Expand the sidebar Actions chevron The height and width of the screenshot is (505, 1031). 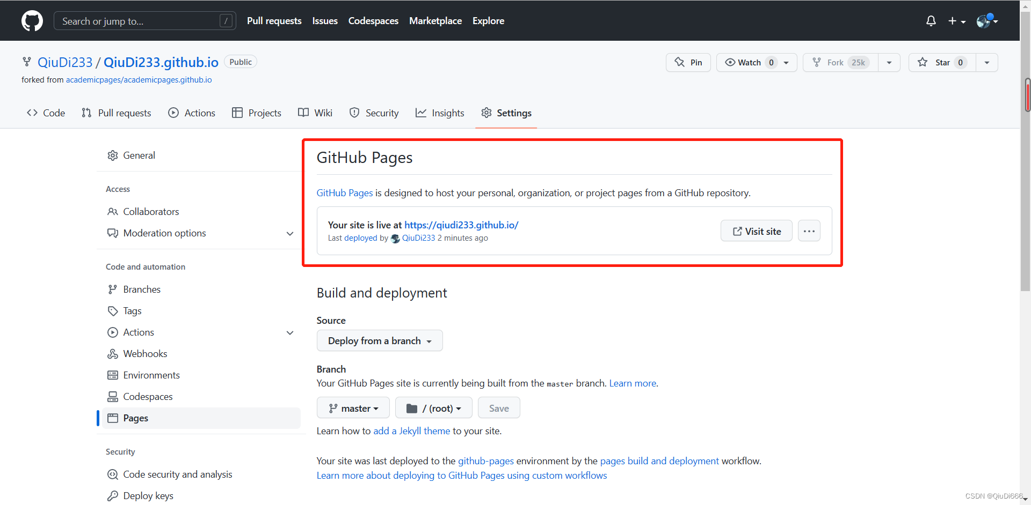[290, 333]
